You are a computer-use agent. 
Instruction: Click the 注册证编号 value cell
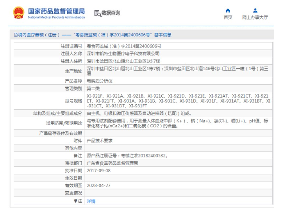pyautogui.click(x=179, y=46)
